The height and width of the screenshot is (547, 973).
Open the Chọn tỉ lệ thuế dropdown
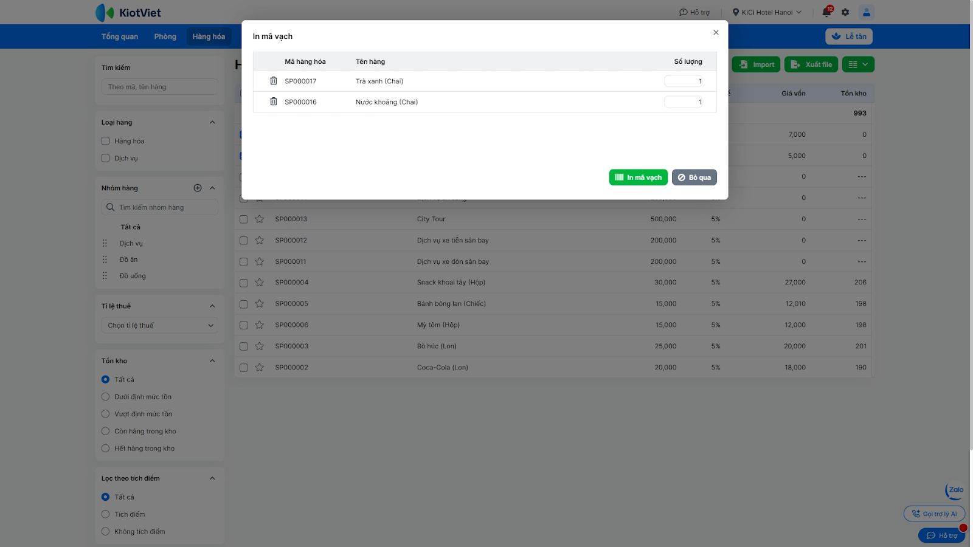160,325
